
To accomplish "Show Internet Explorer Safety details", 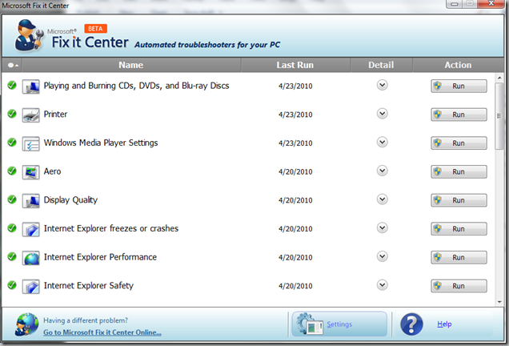I will [383, 285].
